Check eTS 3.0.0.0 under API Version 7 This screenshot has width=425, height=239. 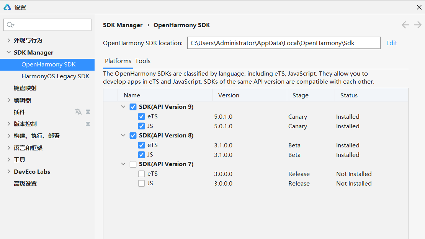[142, 174]
